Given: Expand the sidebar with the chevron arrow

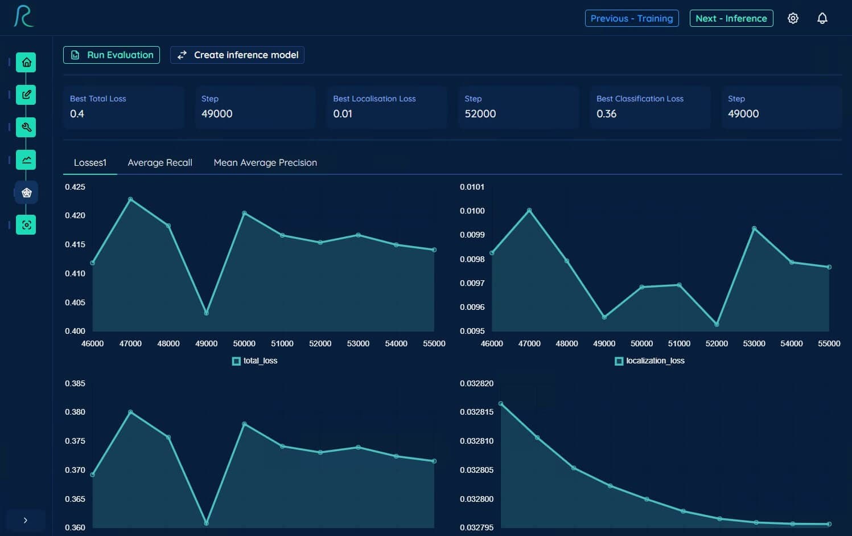Looking at the screenshot, I should pyautogui.click(x=26, y=520).
